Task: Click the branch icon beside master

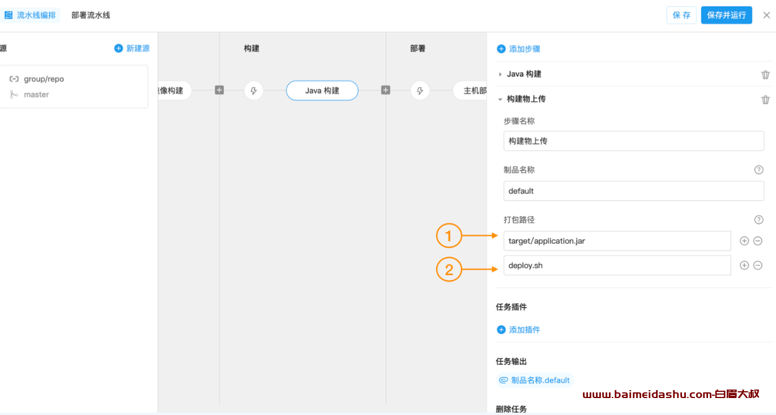Action: pos(14,94)
